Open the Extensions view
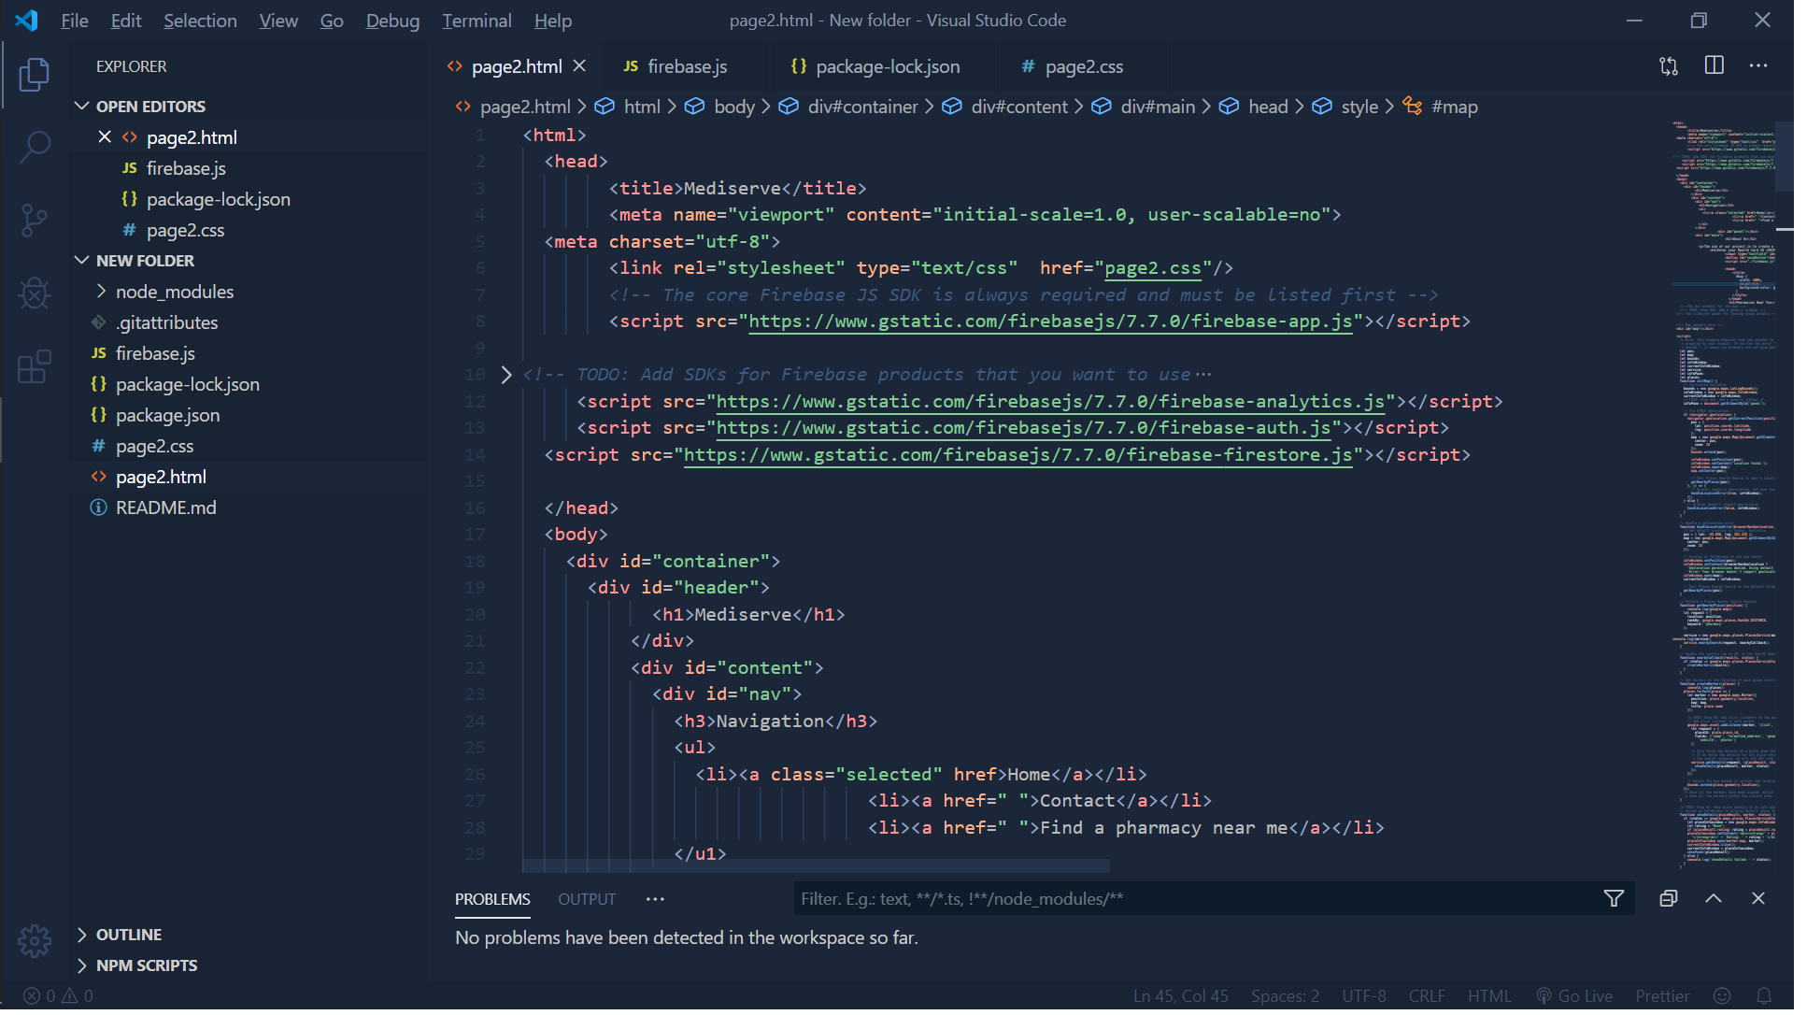 click(x=35, y=366)
